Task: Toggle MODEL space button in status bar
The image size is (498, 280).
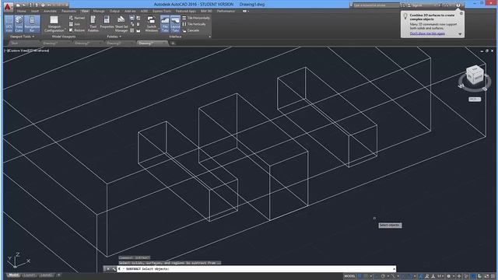Action: (x=349, y=277)
